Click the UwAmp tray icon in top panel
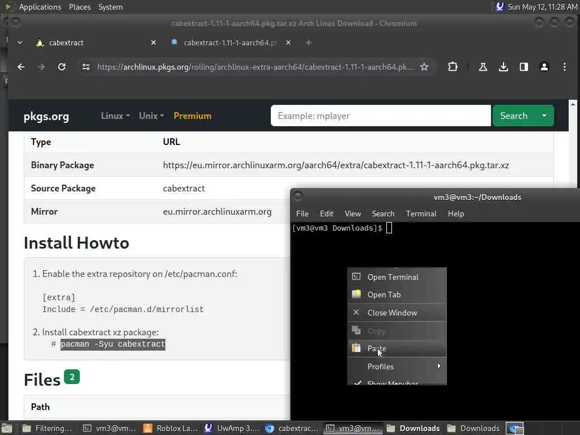Screen dimensions: 580x435 click(x=500, y=7)
